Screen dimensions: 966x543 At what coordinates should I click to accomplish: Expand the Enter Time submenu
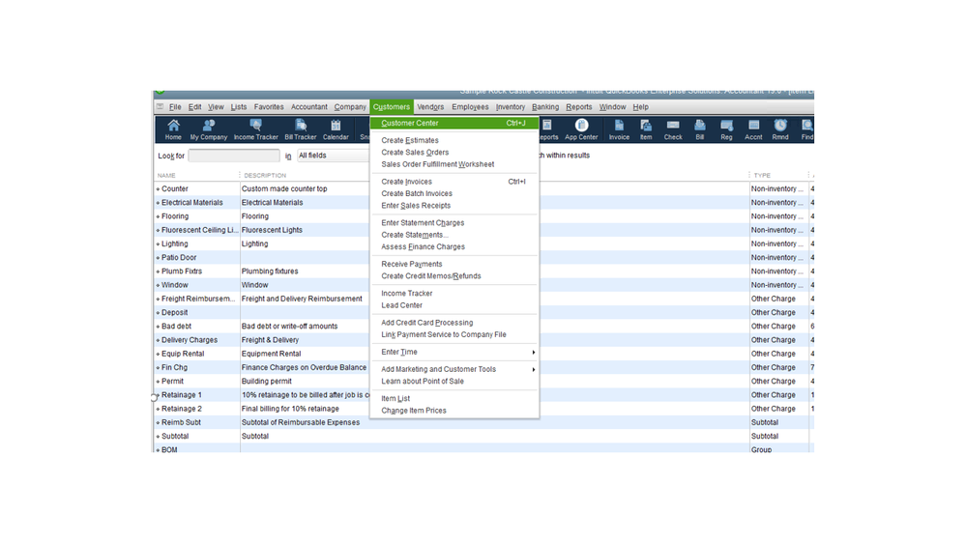point(454,352)
